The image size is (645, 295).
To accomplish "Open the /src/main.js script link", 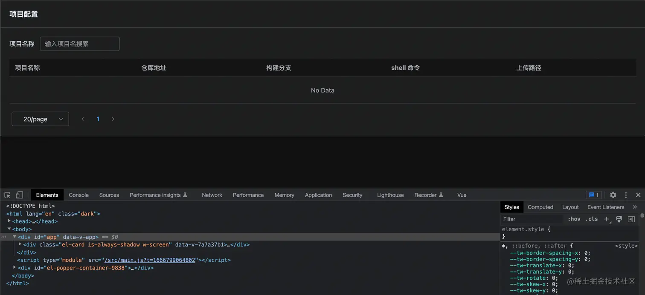I will pos(150,260).
